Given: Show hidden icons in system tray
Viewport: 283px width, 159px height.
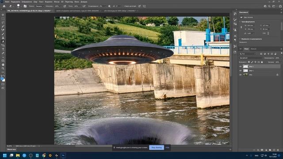Looking at the screenshot, I should pyautogui.click(x=247, y=155).
